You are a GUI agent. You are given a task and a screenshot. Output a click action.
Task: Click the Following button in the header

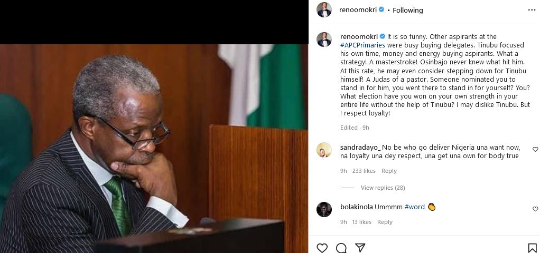(x=407, y=10)
